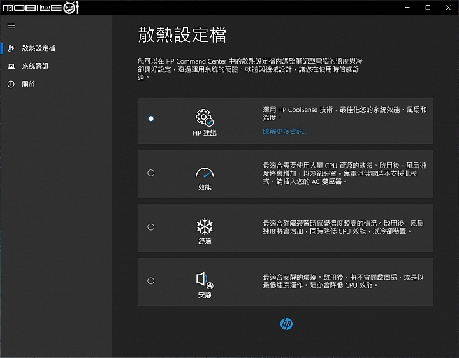Select the 安靜 quiet radio button
The height and width of the screenshot is (358, 459).
tap(150, 281)
